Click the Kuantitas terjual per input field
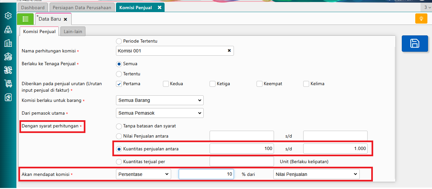432x189 pixels. pyautogui.click(x=242, y=161)
